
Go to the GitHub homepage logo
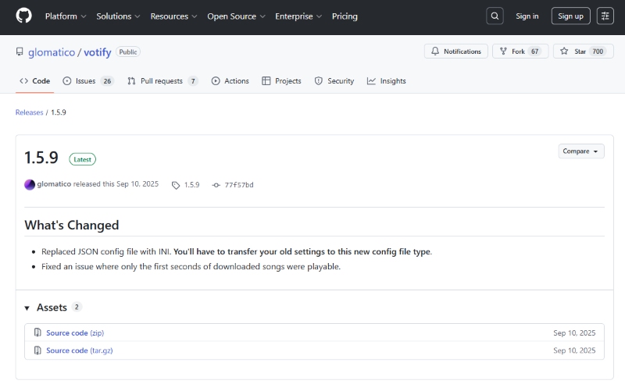(23, 16)
